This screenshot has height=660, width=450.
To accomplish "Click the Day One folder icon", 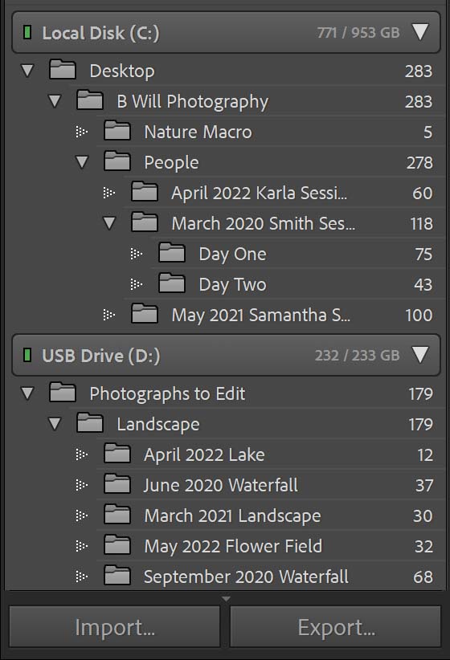I will click(x=172, y=253).
